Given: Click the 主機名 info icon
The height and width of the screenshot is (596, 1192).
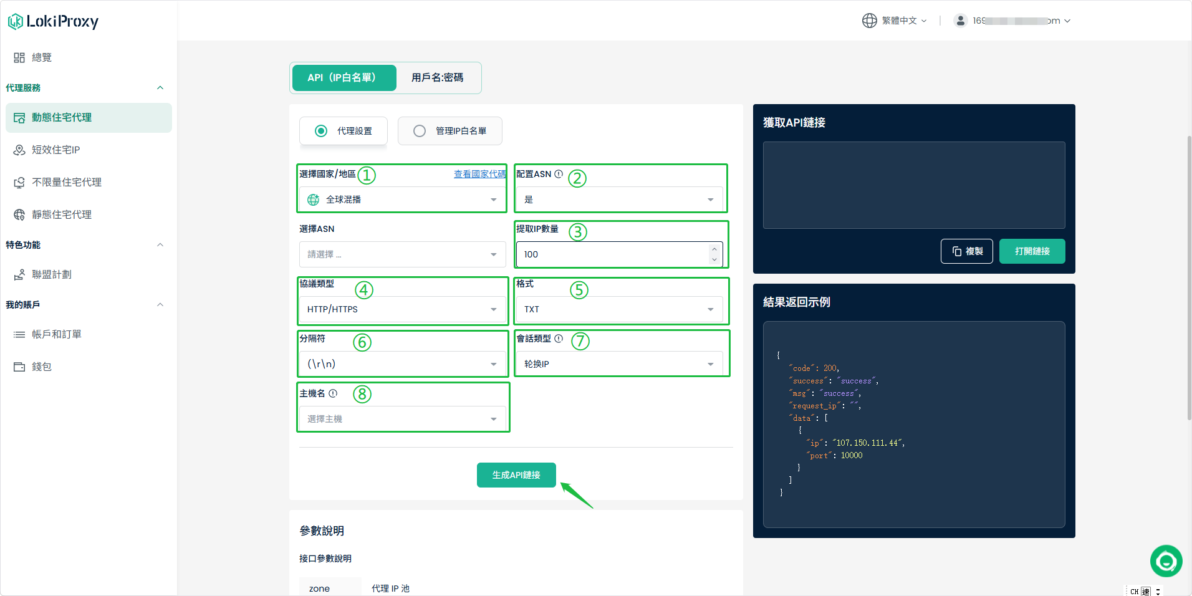Looking at the screenshot, I should click(333, 393).
